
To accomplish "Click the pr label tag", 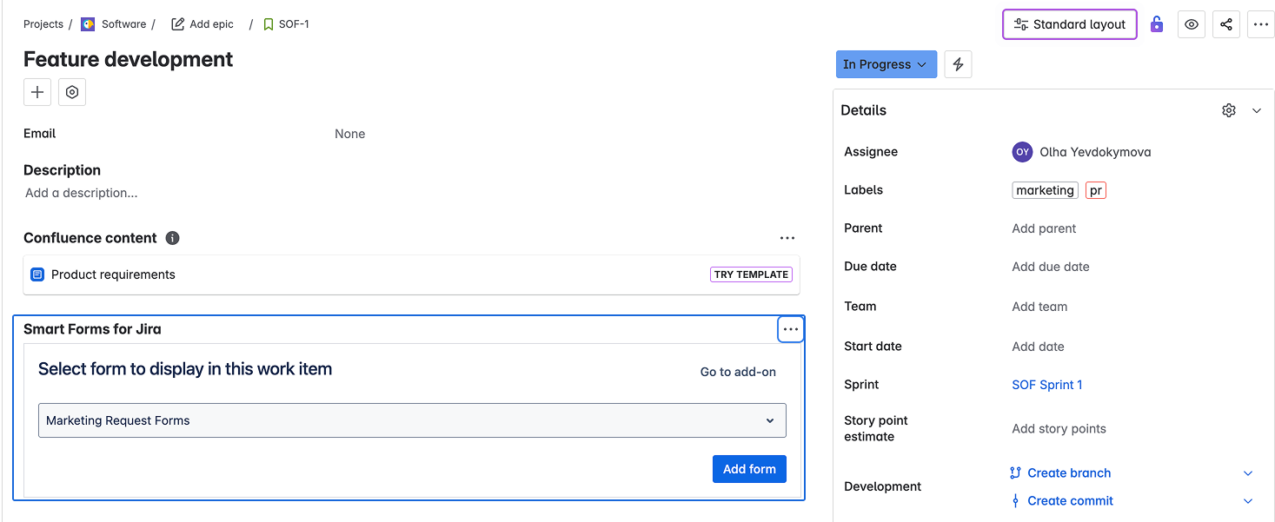I will click(x=1095, y=190).
